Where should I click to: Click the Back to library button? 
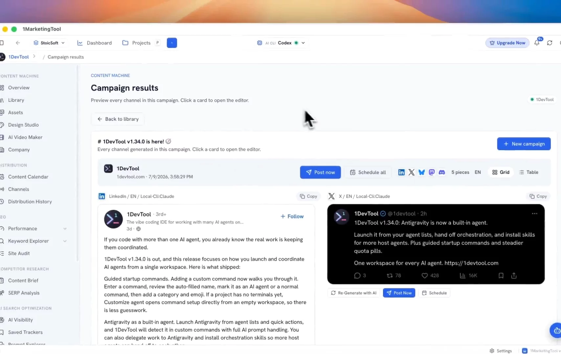click(118, 119)
